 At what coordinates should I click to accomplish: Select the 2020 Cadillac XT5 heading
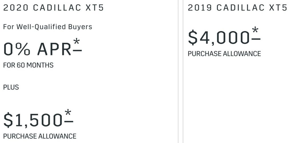(x=54, y=8)
